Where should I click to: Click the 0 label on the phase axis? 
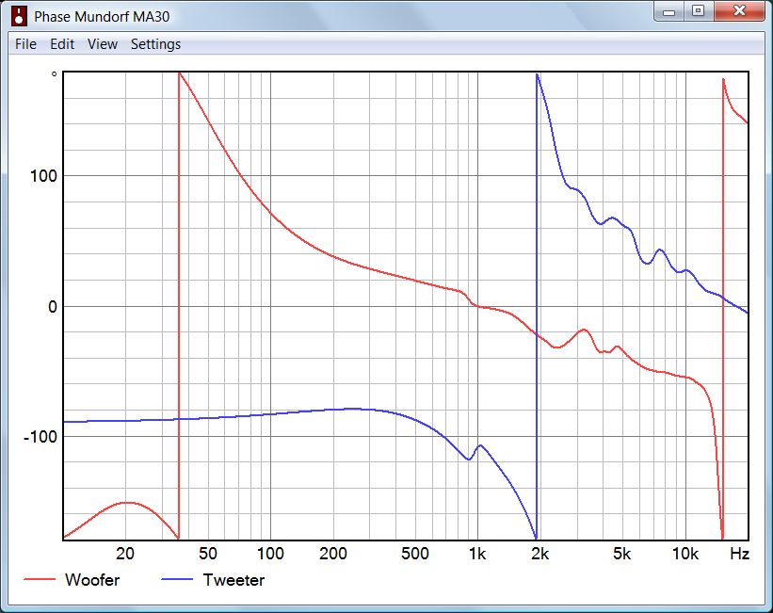(x=53, y=307)
